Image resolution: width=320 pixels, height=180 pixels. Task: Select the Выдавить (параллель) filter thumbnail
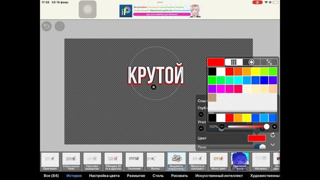point(176,161)
